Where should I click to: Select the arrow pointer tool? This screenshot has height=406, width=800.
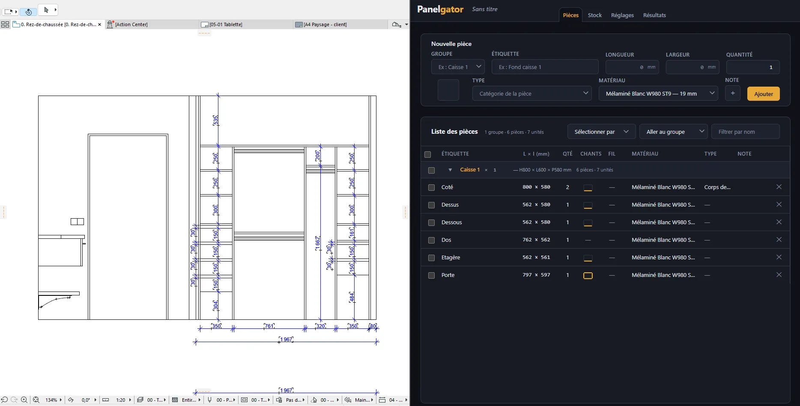pyautogui.click(x=46, y=10)
